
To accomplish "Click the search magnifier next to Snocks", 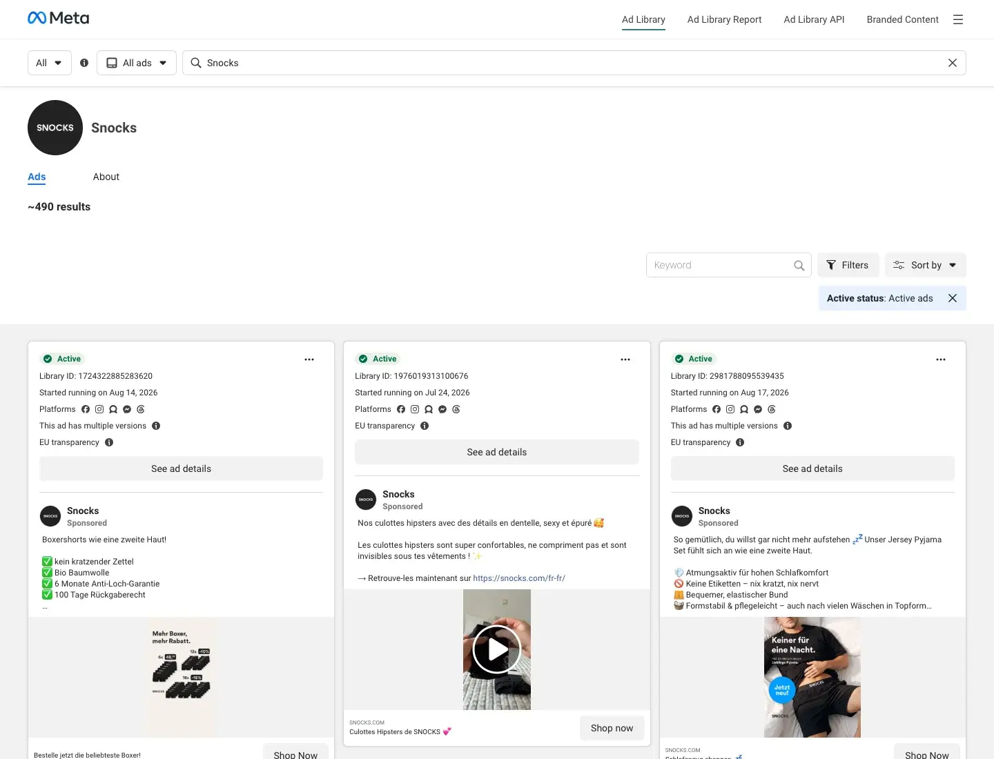I will click(196, 63).
